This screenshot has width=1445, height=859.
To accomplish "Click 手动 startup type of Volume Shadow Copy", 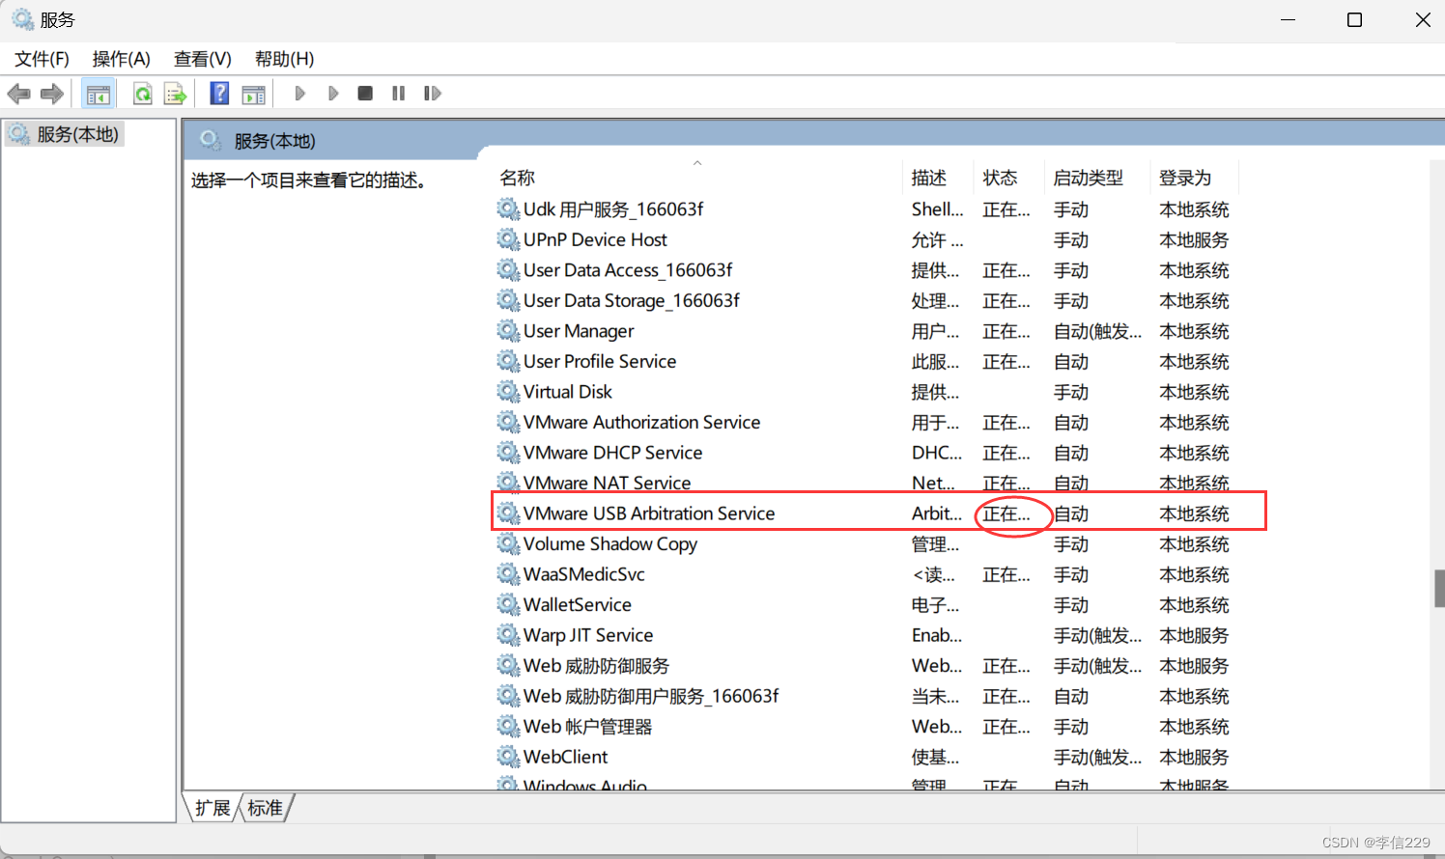I will [1071, 544].
